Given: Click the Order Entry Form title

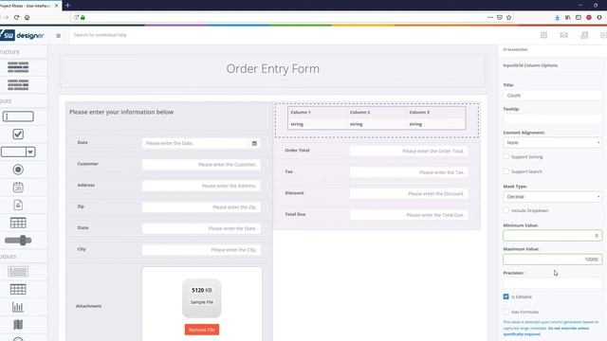Looking at the screenshot, I should pyautogui.click(x=272, y=69).
